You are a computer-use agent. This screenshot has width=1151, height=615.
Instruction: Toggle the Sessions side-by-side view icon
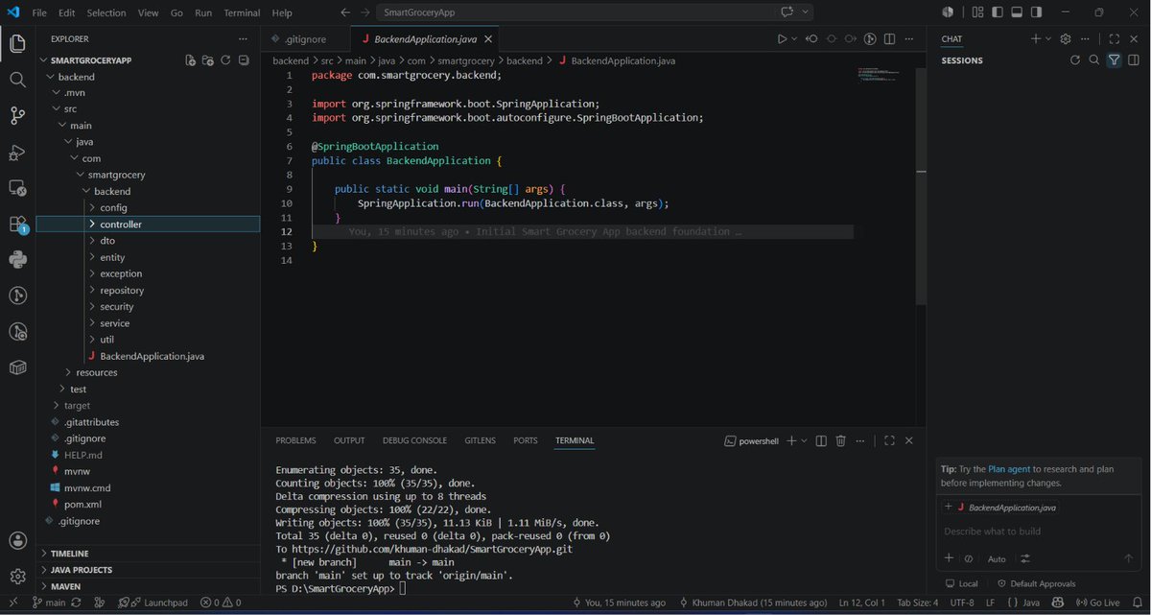click(1134, 59)
